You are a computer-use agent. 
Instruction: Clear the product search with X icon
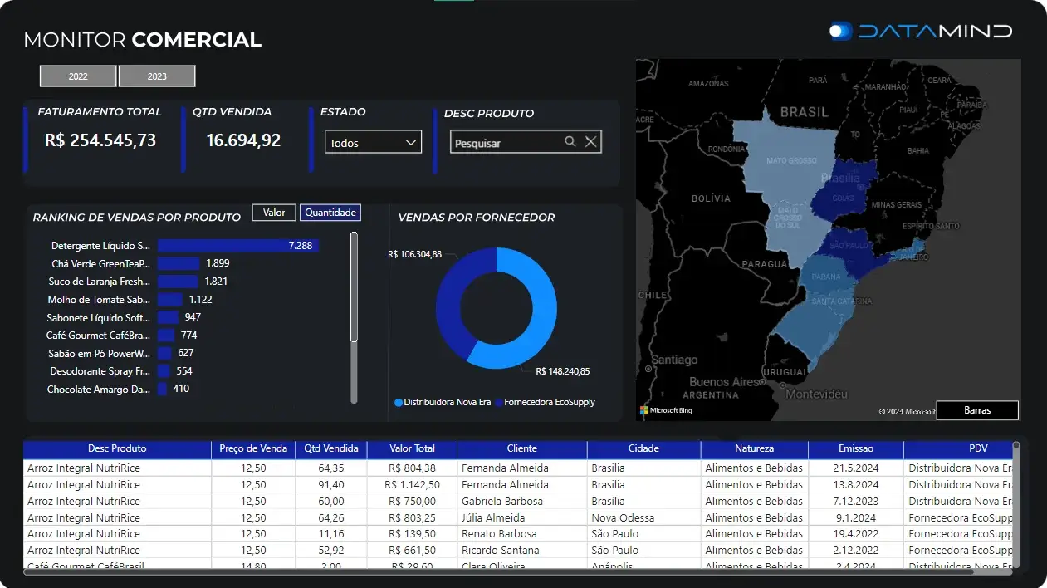tap(591, 142)
